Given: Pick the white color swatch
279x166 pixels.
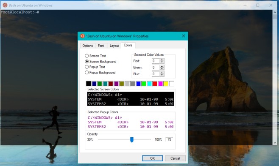Looking at the screenshot, I should [172, 84].
